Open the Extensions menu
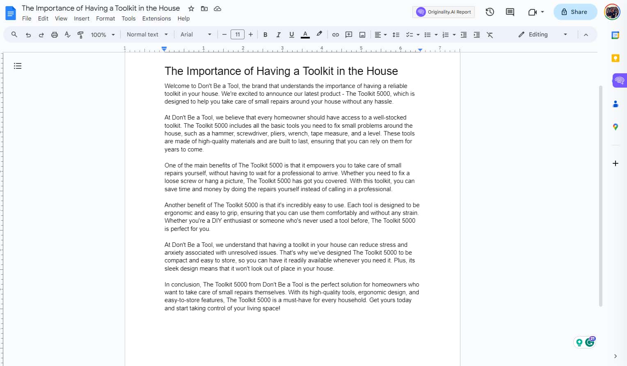 (156, 18)
